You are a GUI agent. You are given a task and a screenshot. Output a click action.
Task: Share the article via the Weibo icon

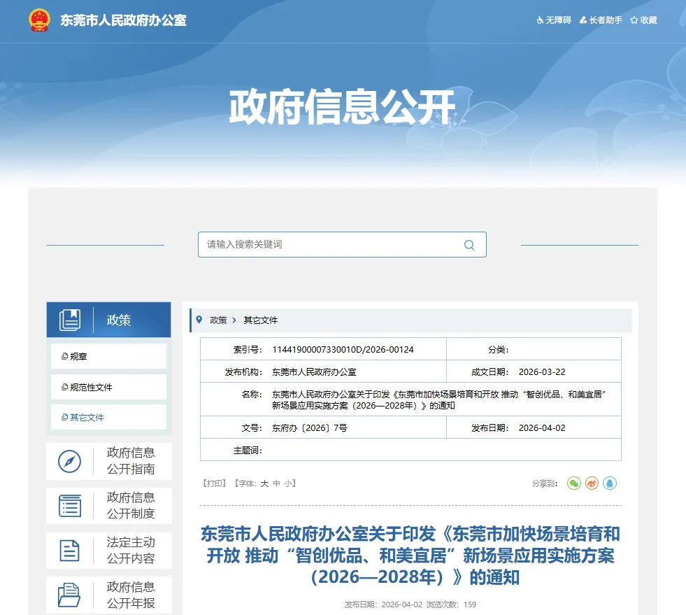pyautogui.click(x=592, y=483)
